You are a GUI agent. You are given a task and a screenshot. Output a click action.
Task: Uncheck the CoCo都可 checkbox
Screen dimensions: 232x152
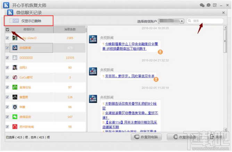pyautogui.click(x=7, y=77)
